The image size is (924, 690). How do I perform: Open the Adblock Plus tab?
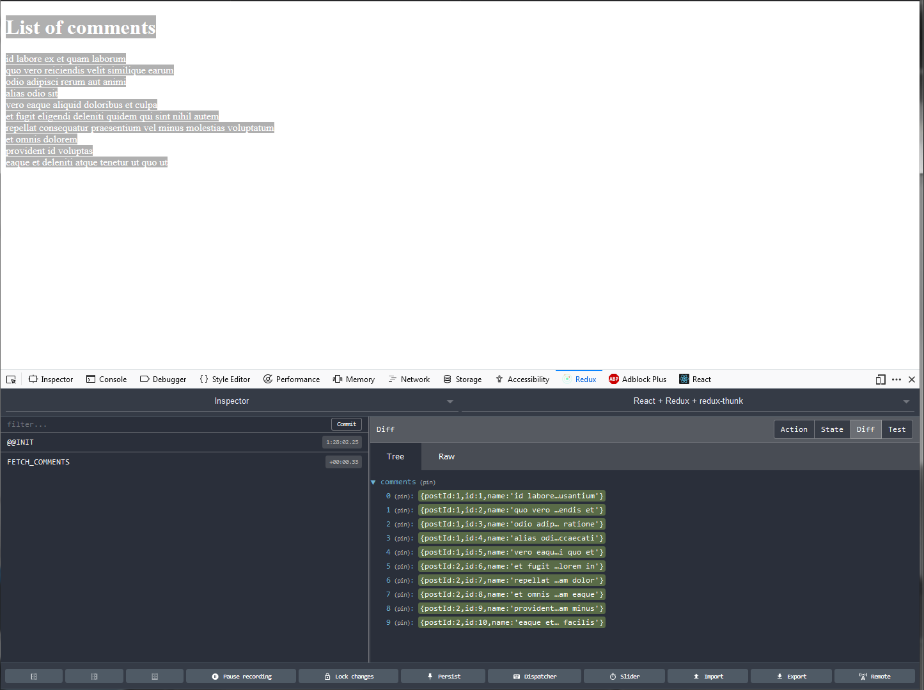[638, 379]
